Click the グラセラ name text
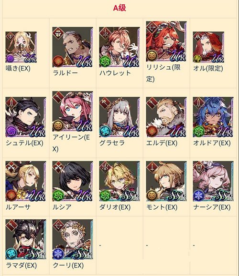The width and height of the screenshot is (239, 276). 112,143
